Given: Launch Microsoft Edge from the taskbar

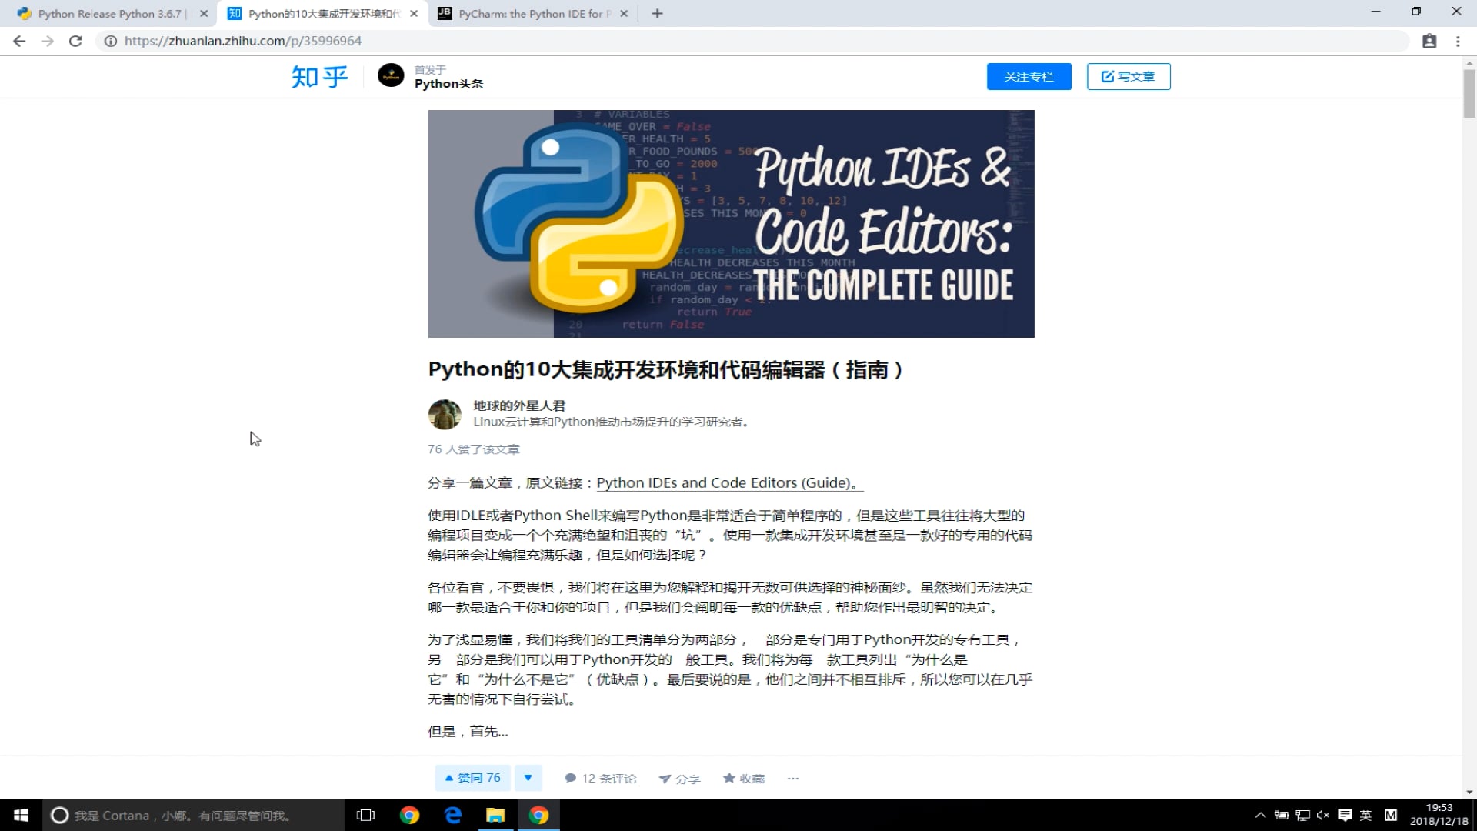Looking at the screenshot, I should (x=452, y=815).
